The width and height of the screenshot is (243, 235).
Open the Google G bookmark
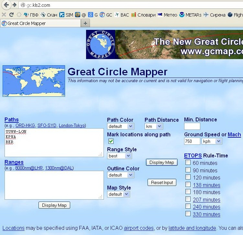tap(93, 15)
